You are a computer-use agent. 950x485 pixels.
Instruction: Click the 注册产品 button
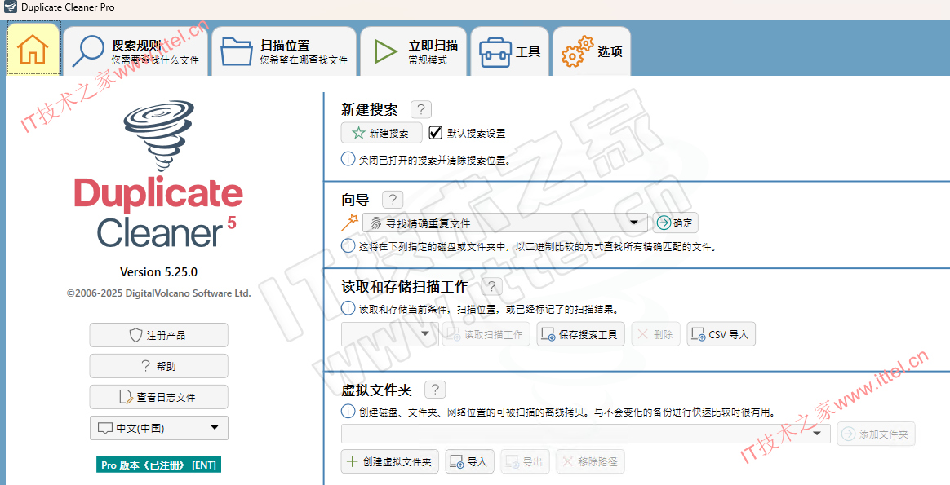pos(158,335)
